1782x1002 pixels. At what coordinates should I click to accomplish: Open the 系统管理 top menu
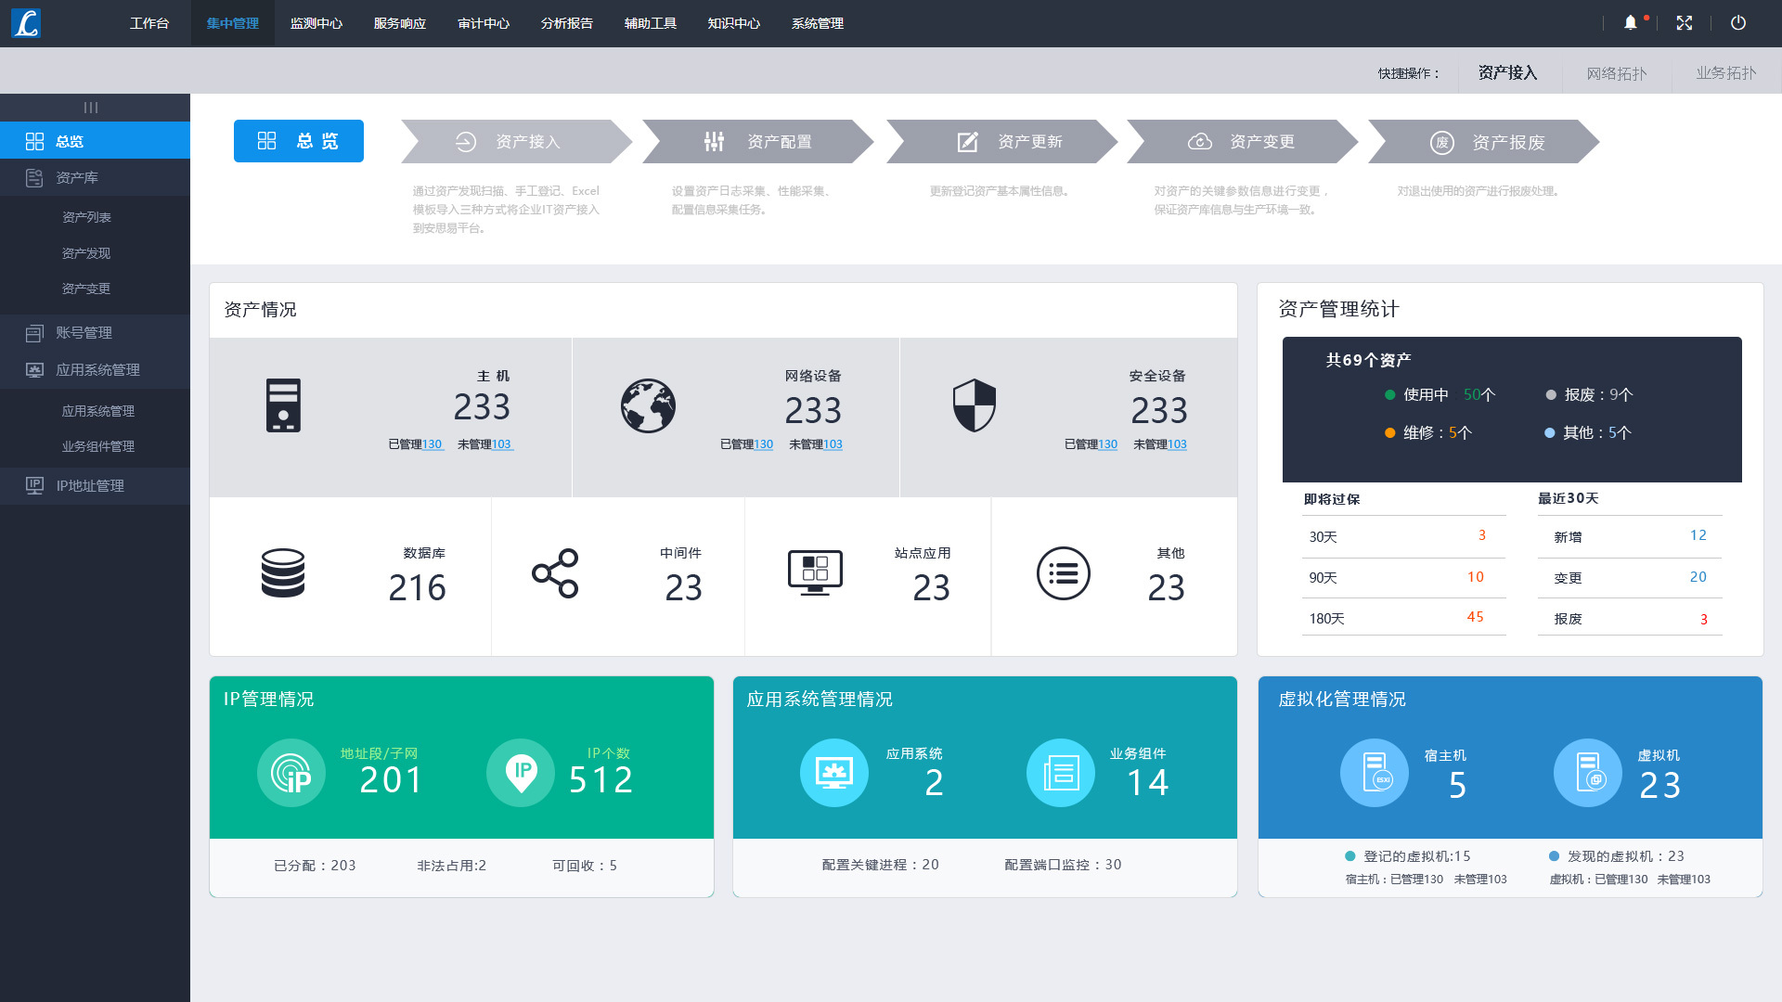point(818,23)
